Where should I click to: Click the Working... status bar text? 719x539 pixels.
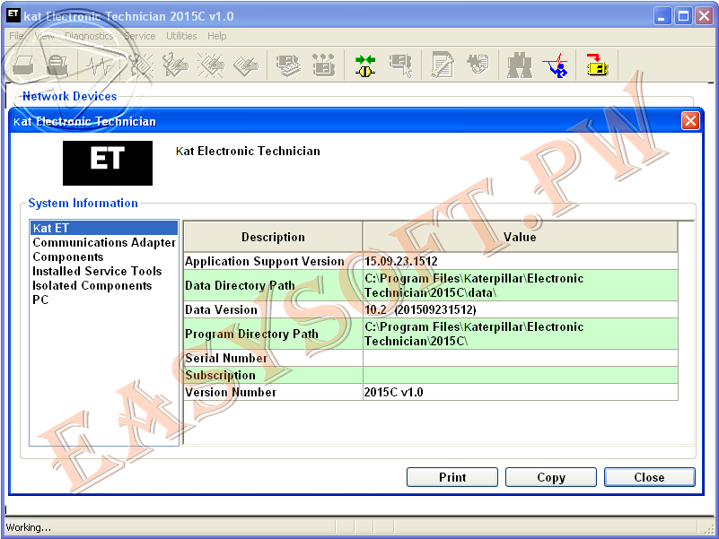pos(29,527)
